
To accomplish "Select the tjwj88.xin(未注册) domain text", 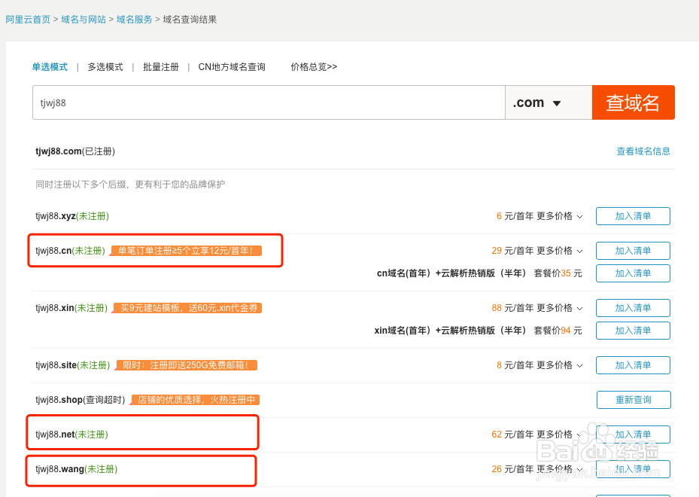I will click(x=71, y=308).
